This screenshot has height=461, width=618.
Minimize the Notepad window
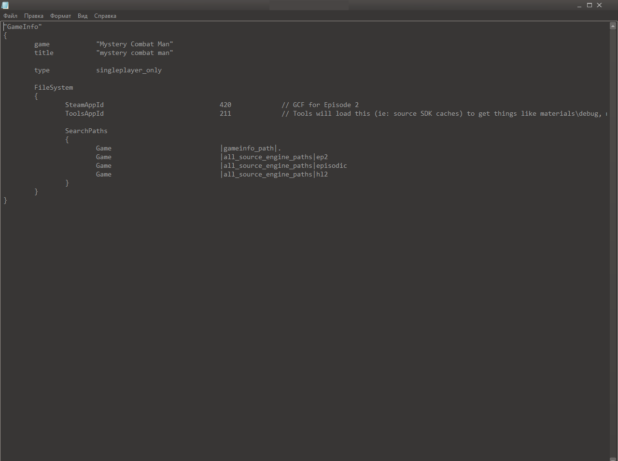579,5
